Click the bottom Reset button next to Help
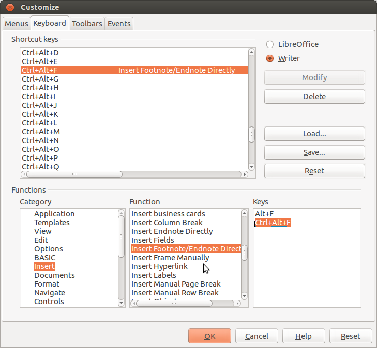This screenshot has height=348, width=377. pyautogui.click(x=351, y=336)
